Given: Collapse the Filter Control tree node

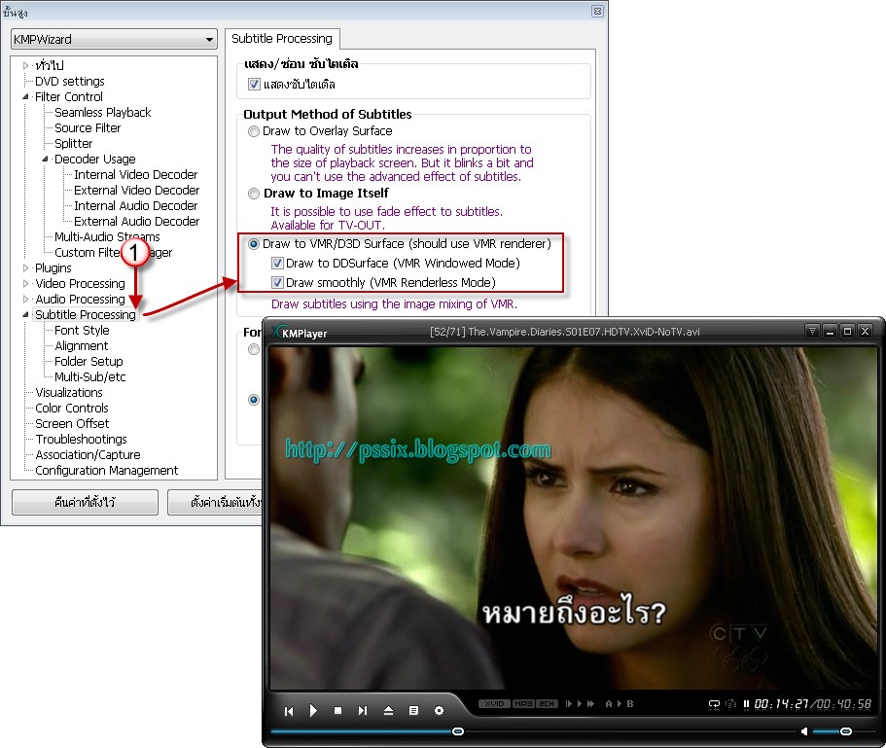Looking at the screenshot, I should 25,96.
